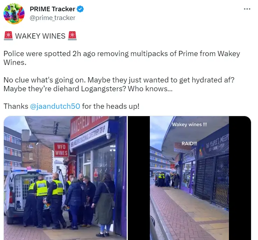258x240 pixels.
Task: Open the @jaandutch50 mention link
Action: coord(55,106)
